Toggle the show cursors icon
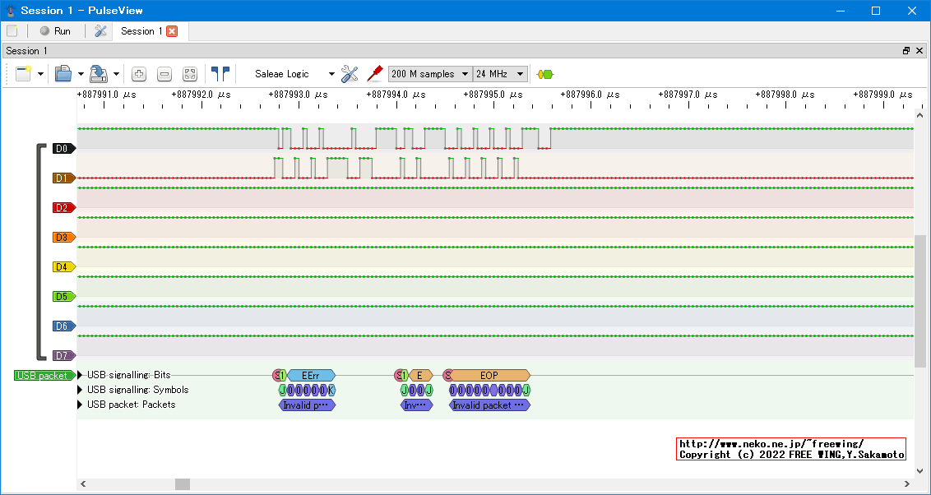This screenshot has width=931, height=495. (x=220, y=74)
